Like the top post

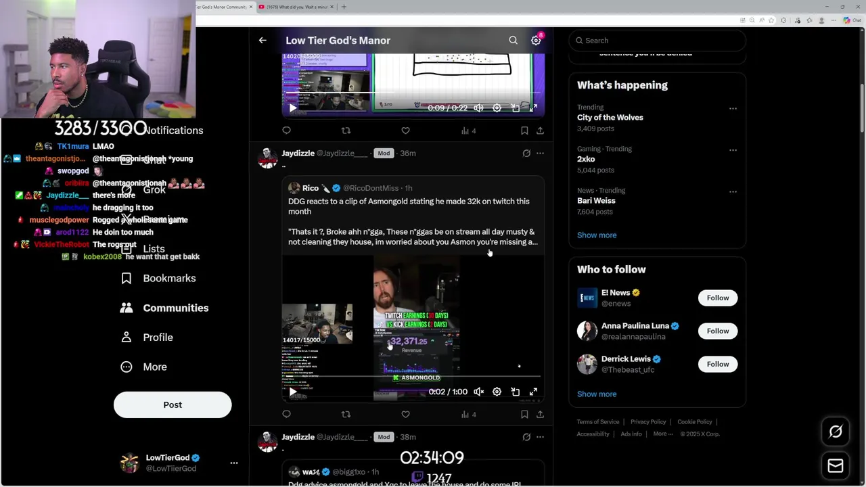405,131
